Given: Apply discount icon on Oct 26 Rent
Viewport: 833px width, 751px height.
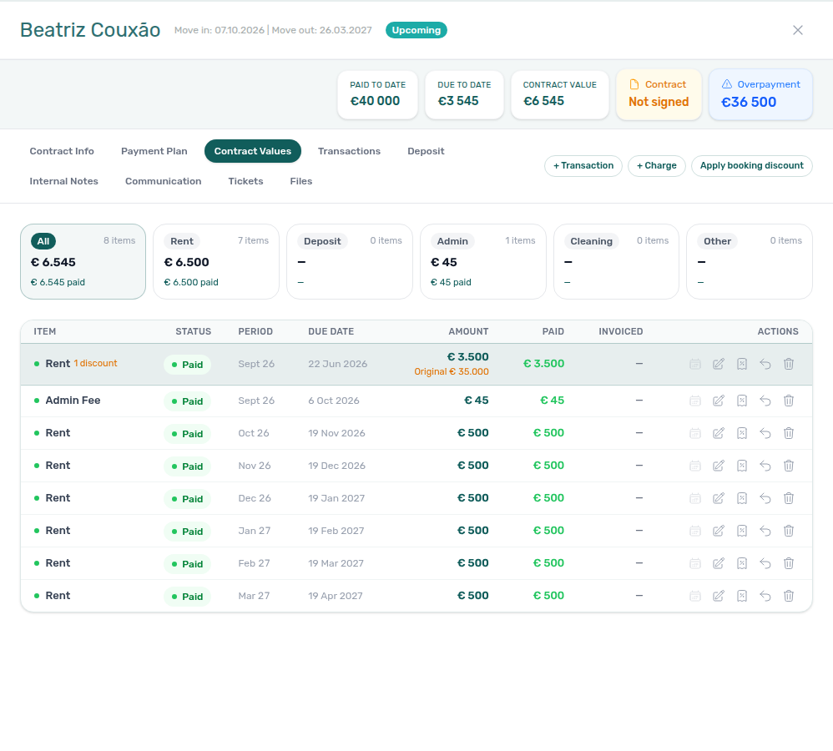Looking at the screenshot, I should [x=742, y=433].
